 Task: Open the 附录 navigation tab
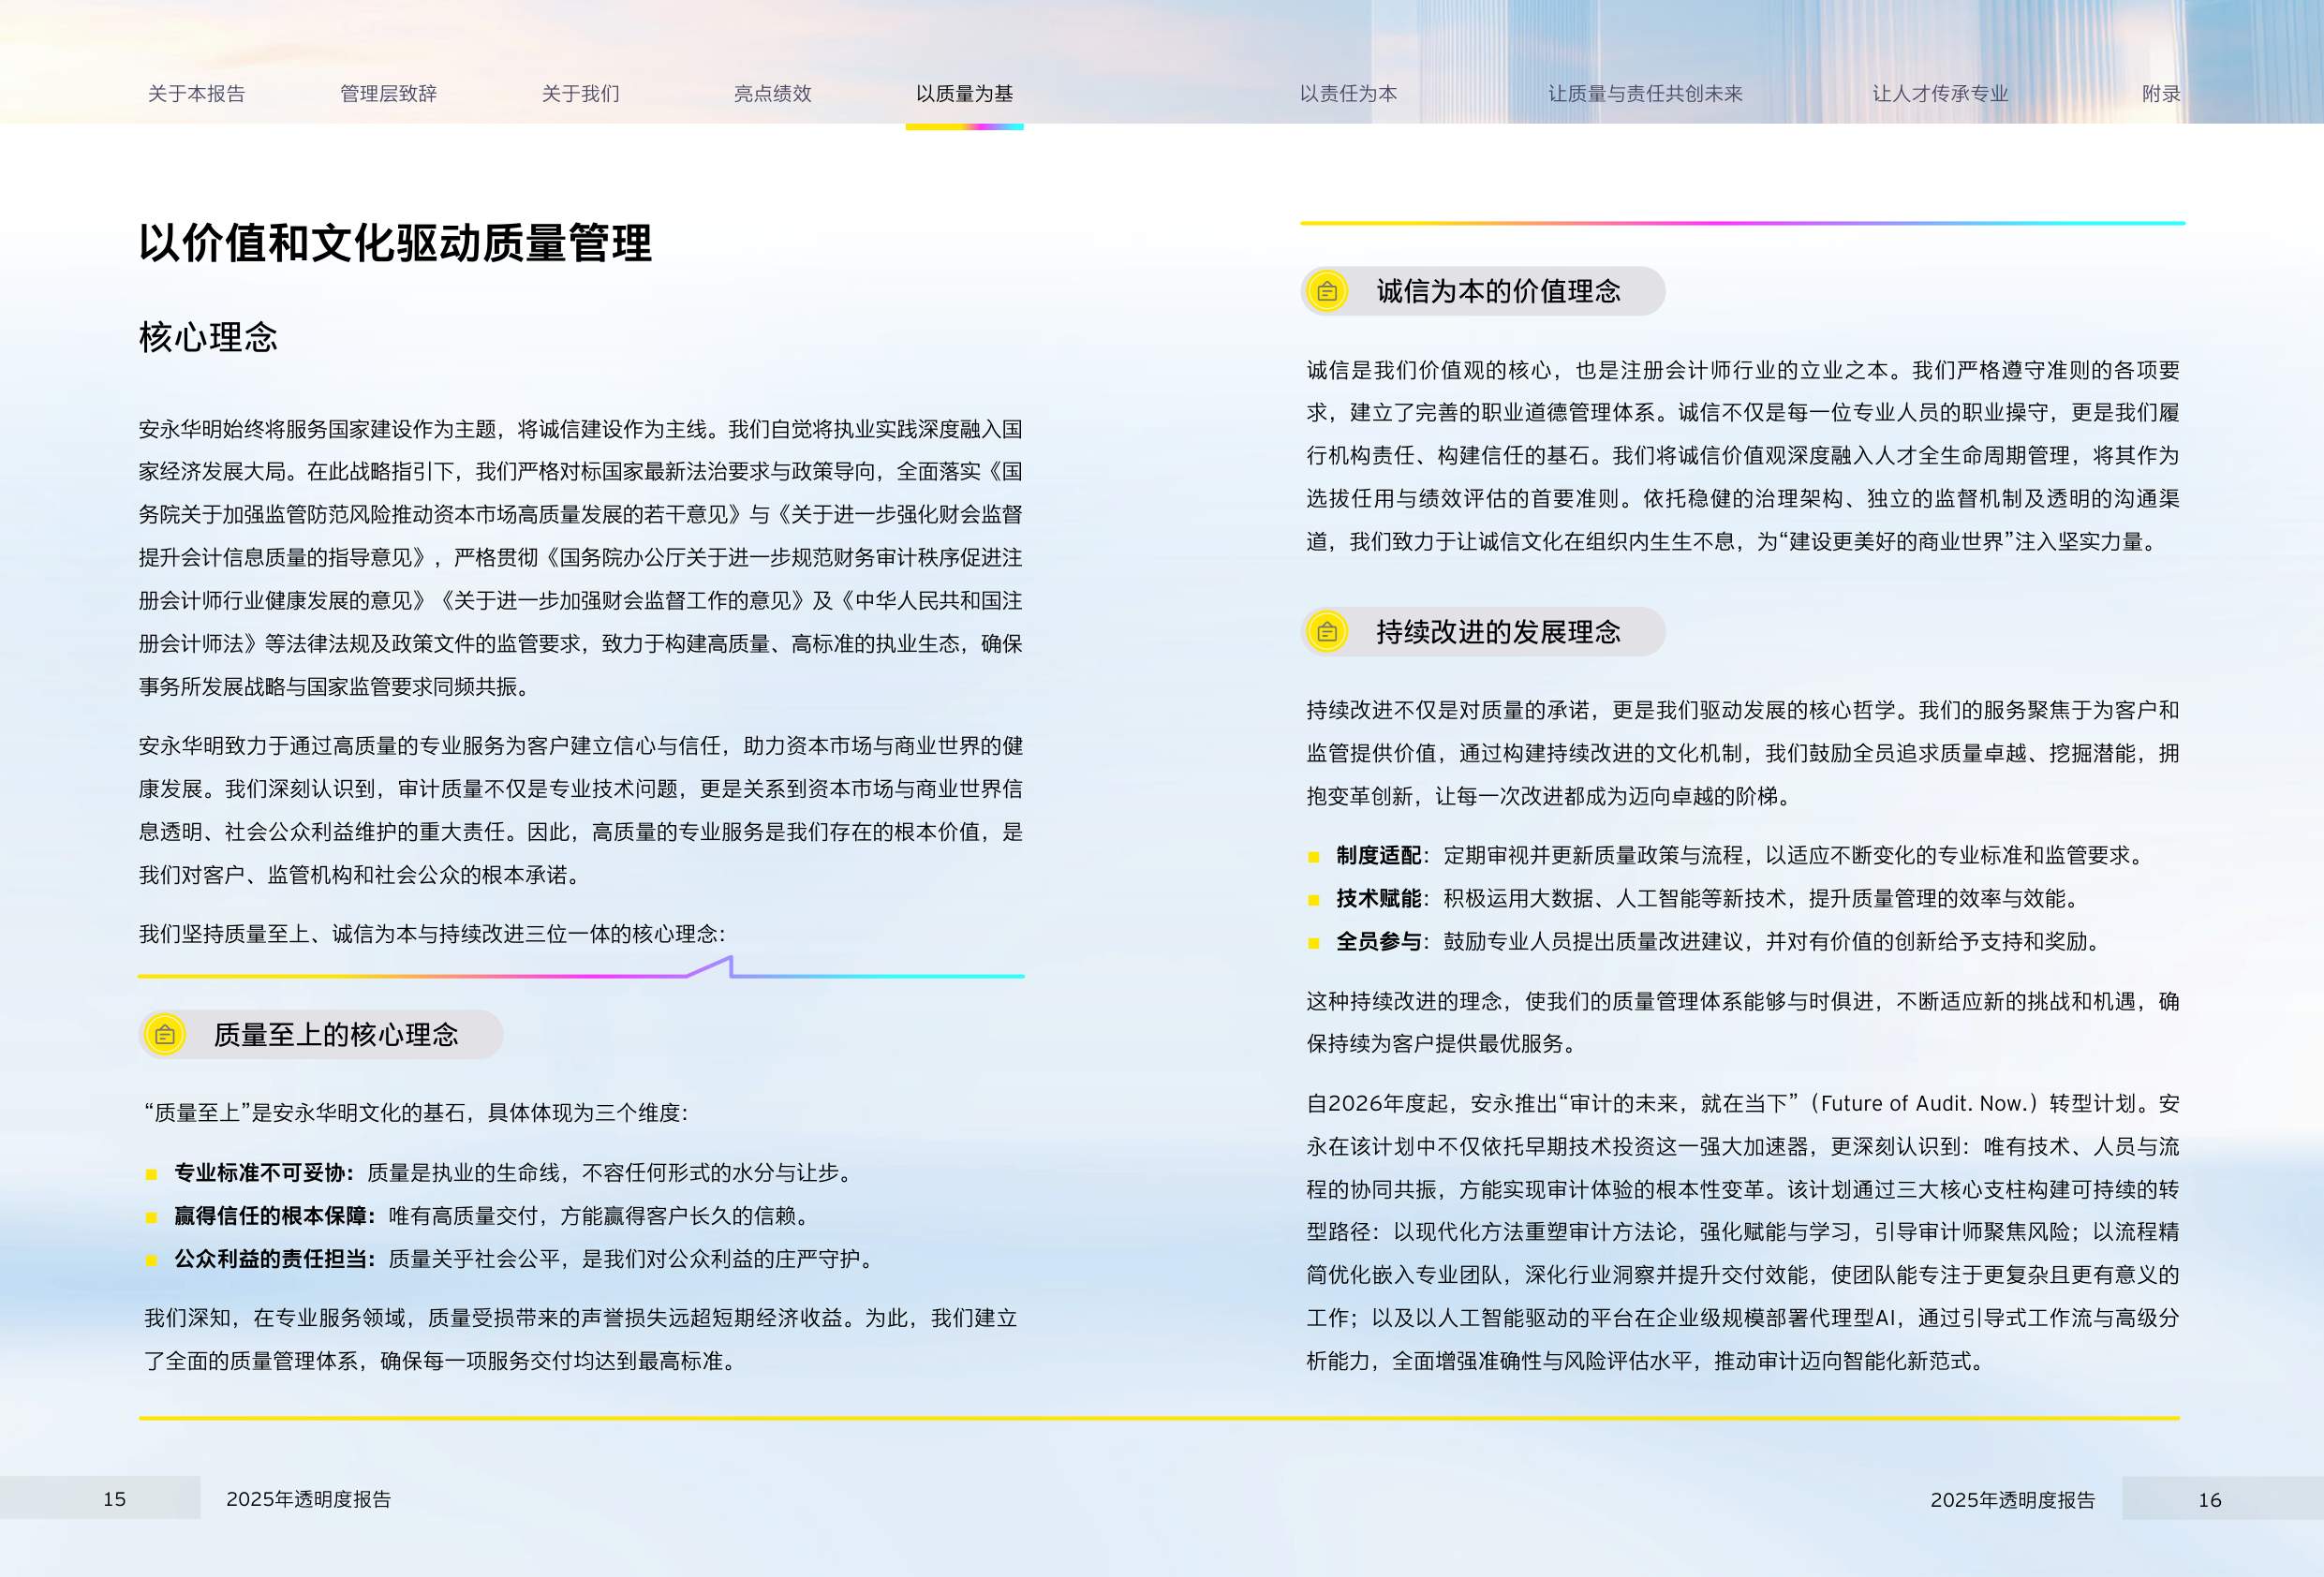[2161, 94]
